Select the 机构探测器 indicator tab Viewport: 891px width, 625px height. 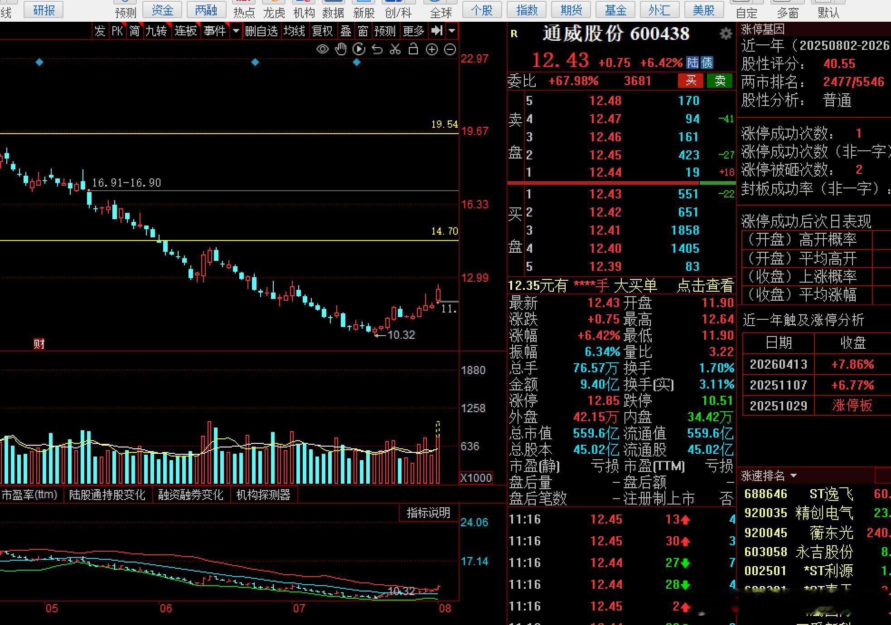[x=263, y=495]
